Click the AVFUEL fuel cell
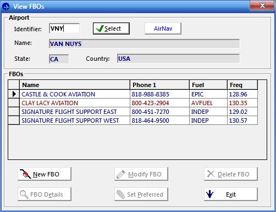The width and height of the screenshot is (276, 212). click(208, 103)
